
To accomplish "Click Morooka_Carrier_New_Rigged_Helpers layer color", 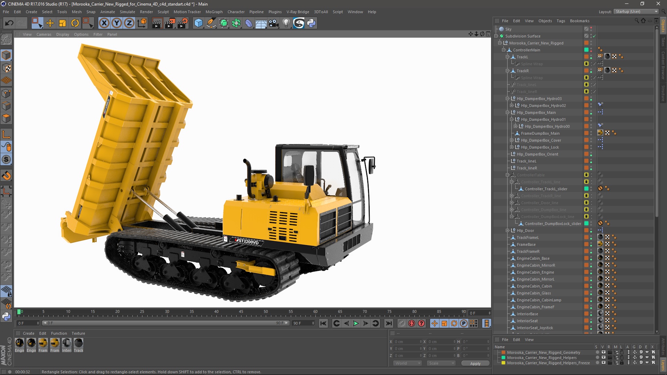I will pos(503,358).
